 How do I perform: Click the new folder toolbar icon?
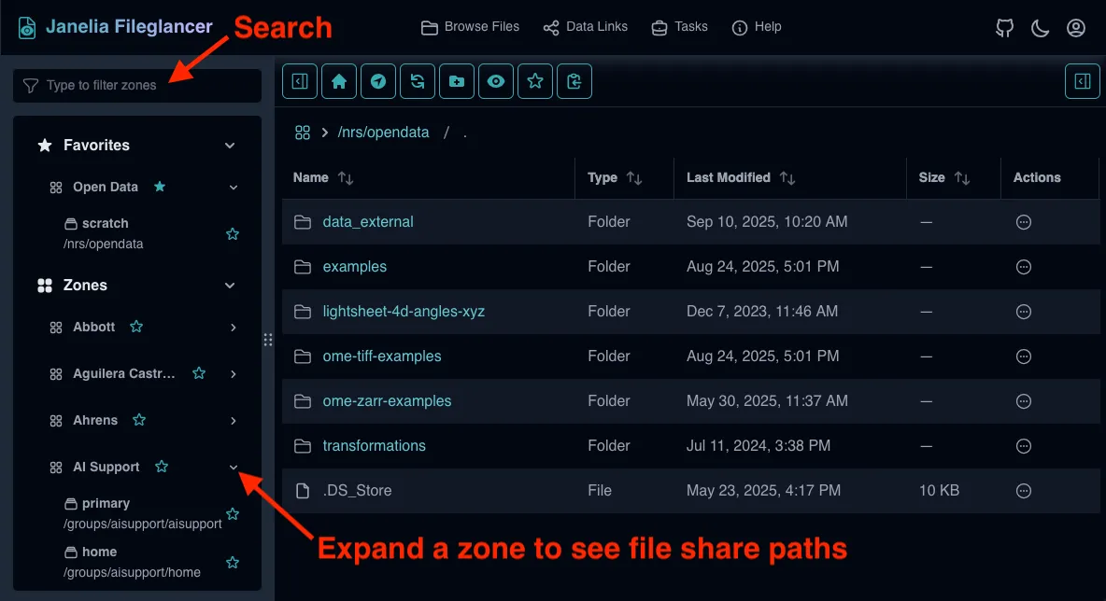[x=456, y=81]
